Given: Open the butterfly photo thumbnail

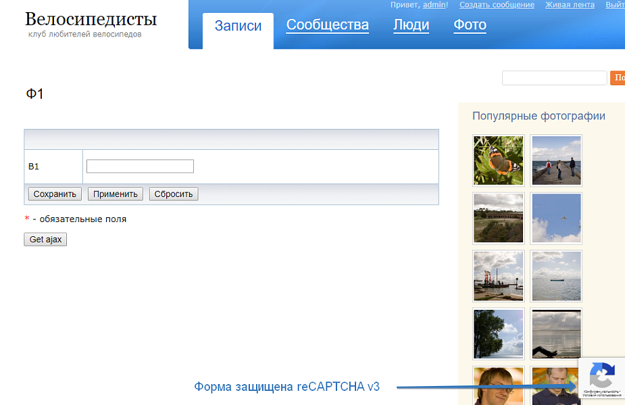Looking at the screenshot, I should [498, 161].
